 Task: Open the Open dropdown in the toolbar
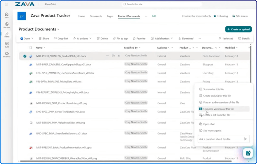click(x=27, y=38)
